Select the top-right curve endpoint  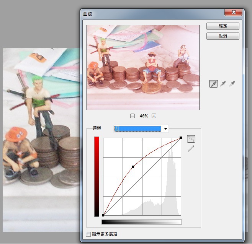click(x=181, y=138)
